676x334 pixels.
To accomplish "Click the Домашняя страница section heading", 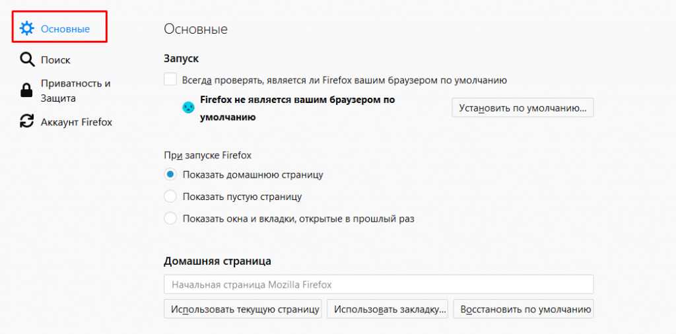I will tap(217, 261).
